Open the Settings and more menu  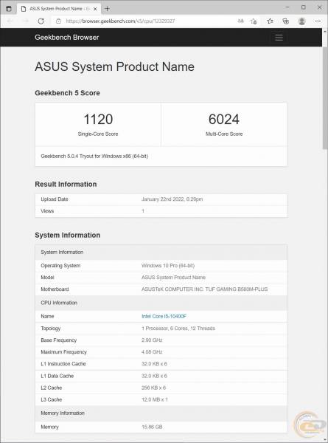click(x=318, y=21)
